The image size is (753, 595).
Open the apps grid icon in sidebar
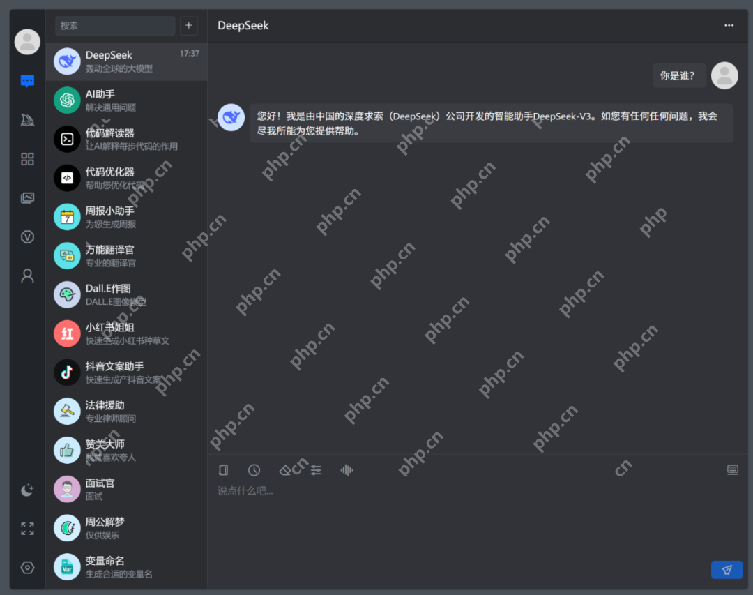click(27, 159)
